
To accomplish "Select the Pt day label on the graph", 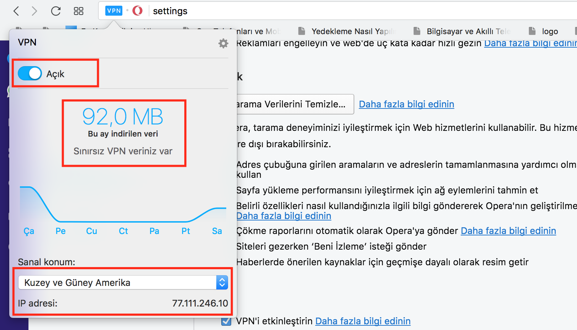I will pos(186,231).
